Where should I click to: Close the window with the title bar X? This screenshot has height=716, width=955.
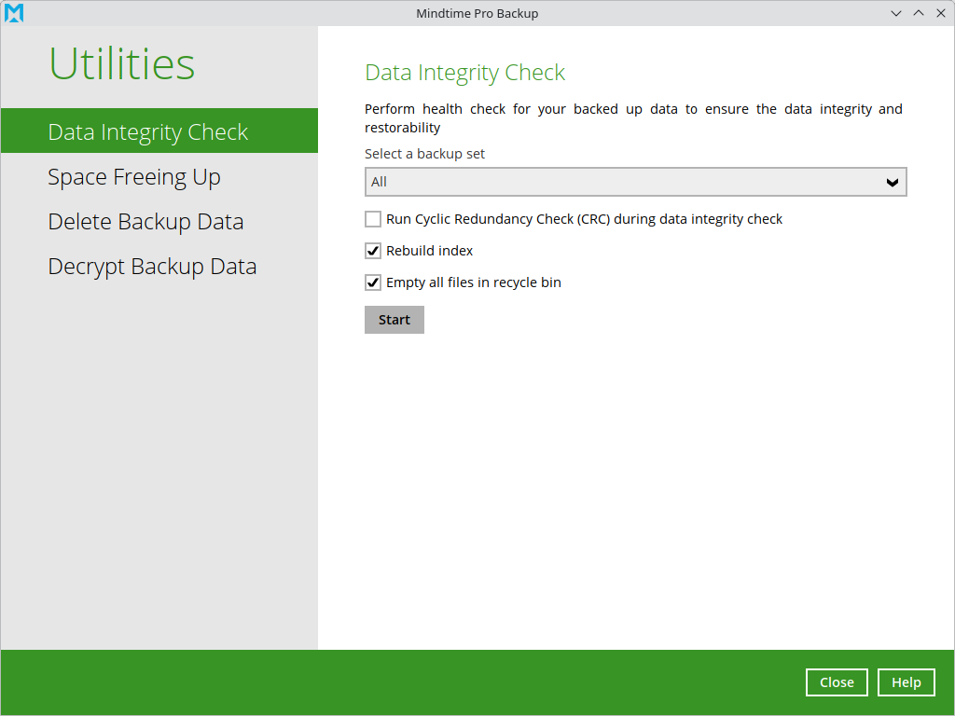pos(940,13)
